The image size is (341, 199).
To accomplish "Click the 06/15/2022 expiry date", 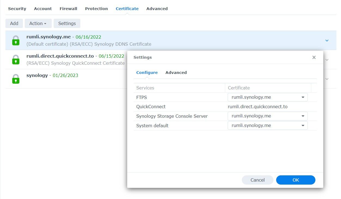I will click(x=111, y=56).
